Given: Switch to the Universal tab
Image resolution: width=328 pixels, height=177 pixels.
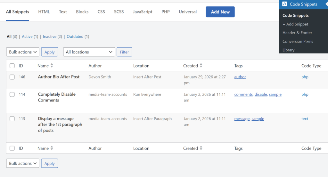Looking at the screenshot, I should coord(188,12).
